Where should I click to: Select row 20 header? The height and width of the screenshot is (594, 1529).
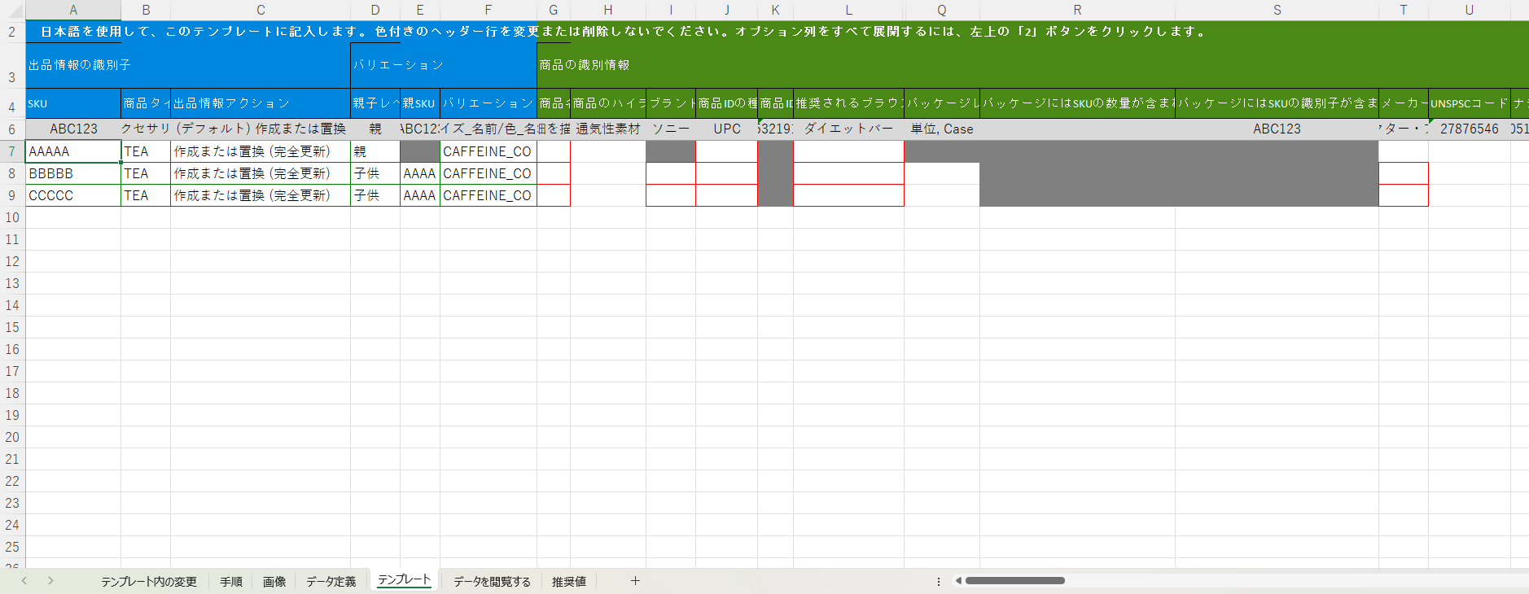(12, 437)
